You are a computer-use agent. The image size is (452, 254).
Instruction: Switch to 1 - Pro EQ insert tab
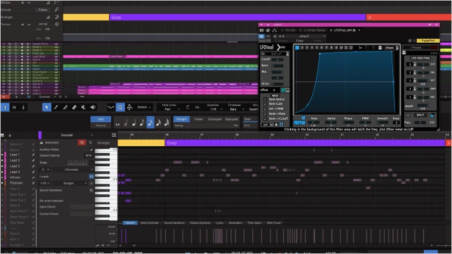pos(288,30)
